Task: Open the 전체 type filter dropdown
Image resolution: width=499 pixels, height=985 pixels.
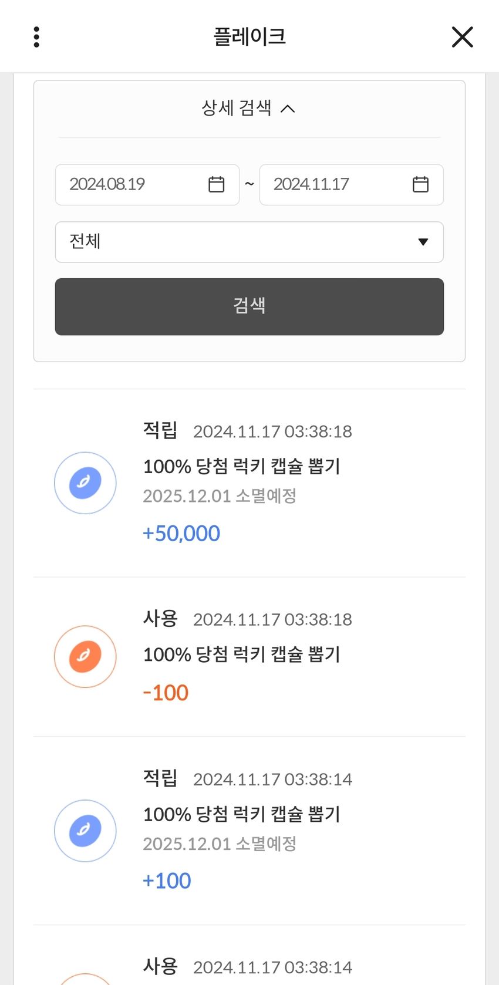Action: coord(249,242)
